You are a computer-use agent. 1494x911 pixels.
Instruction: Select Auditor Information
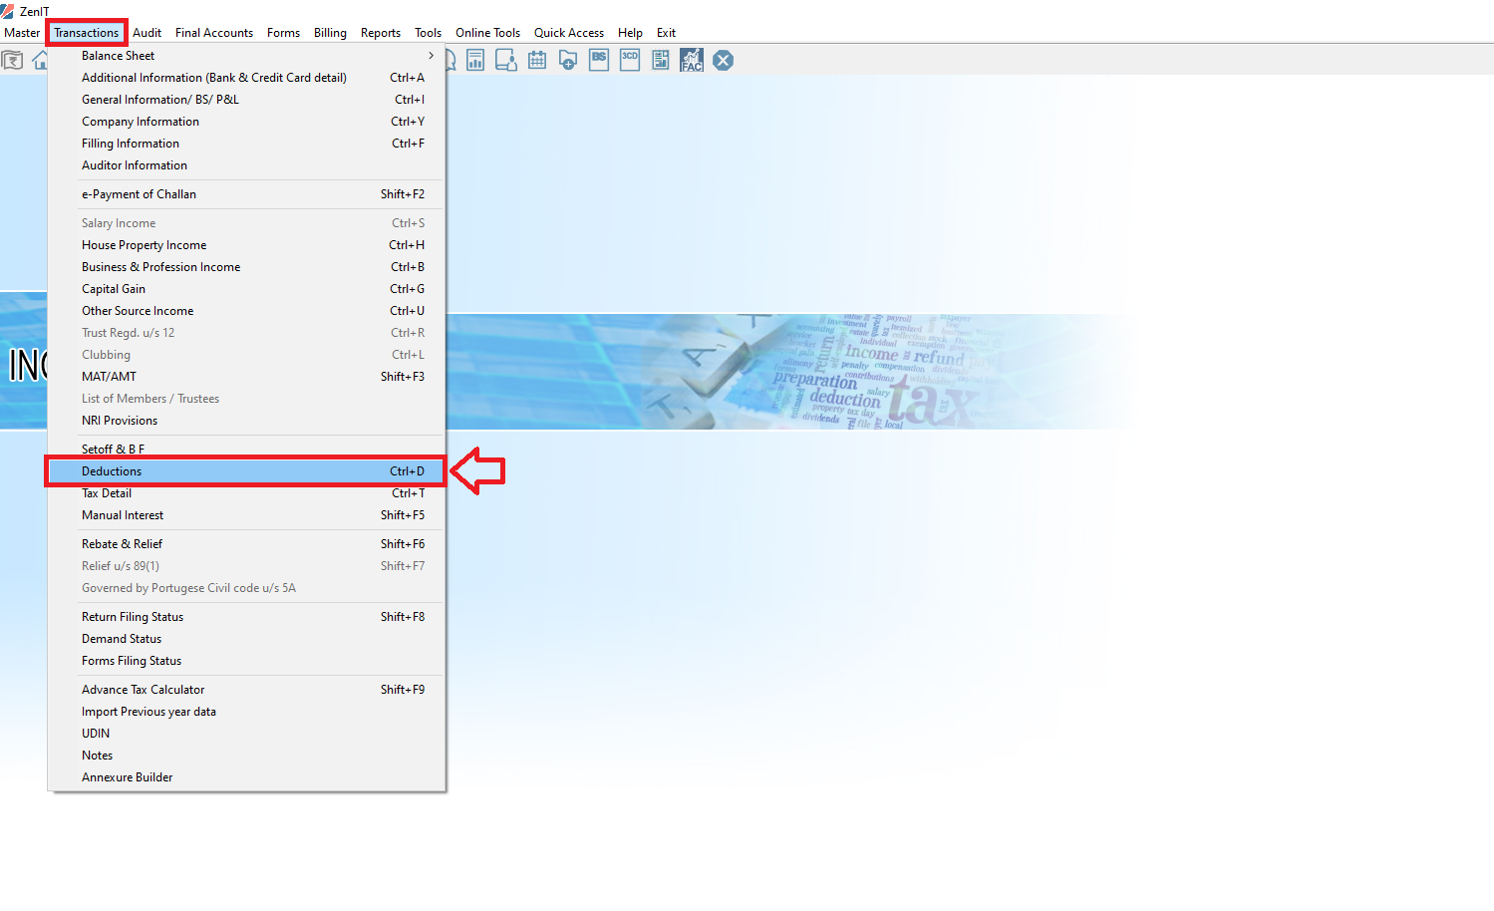246,165
